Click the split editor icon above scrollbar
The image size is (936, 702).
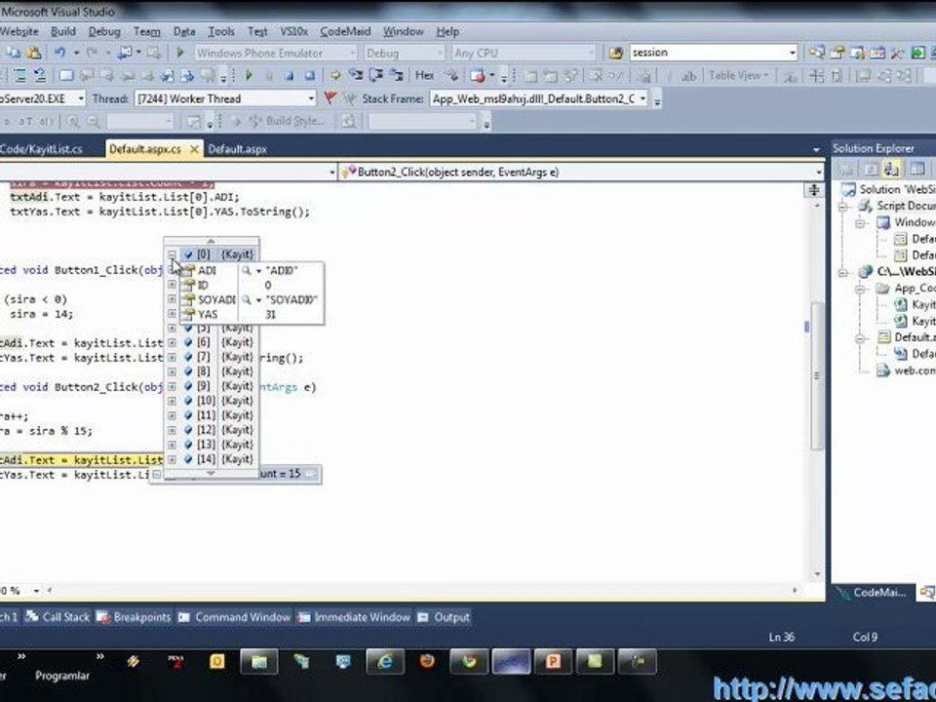pos(813,190)
